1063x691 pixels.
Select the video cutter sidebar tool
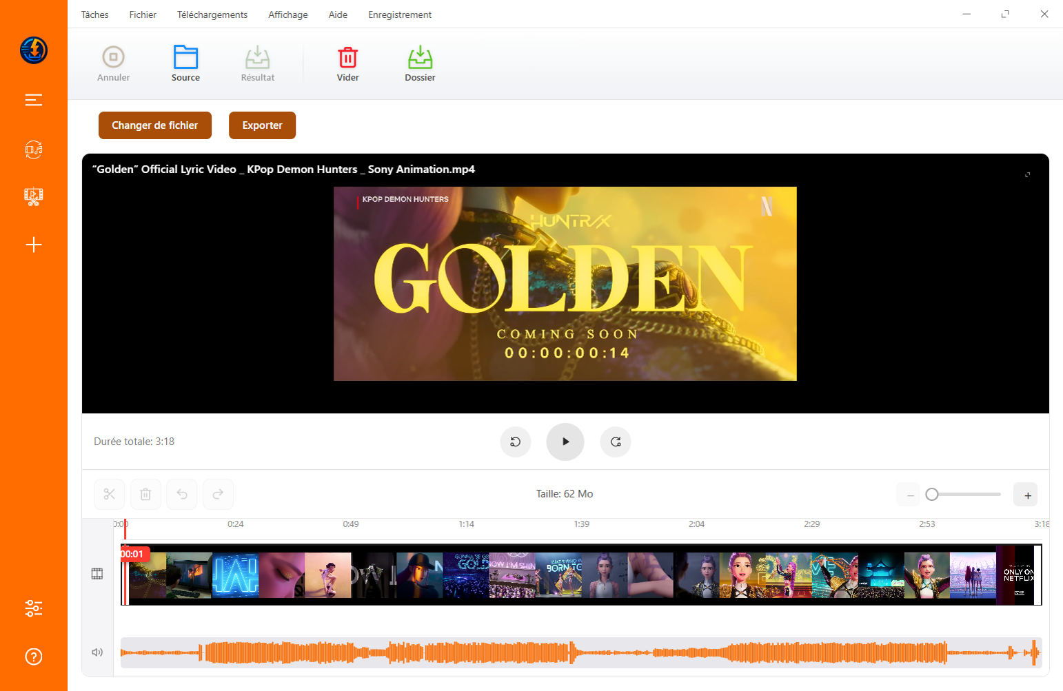(34, 197)
